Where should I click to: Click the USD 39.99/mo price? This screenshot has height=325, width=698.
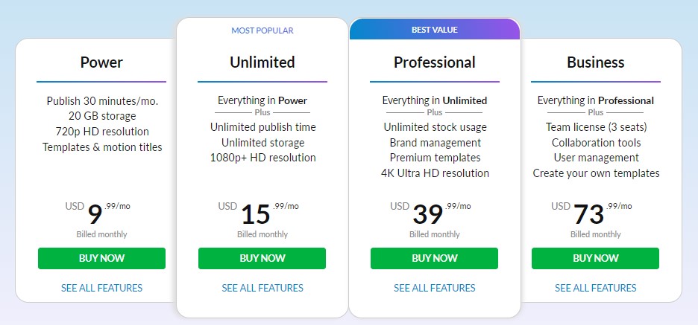tap(430, 213)
